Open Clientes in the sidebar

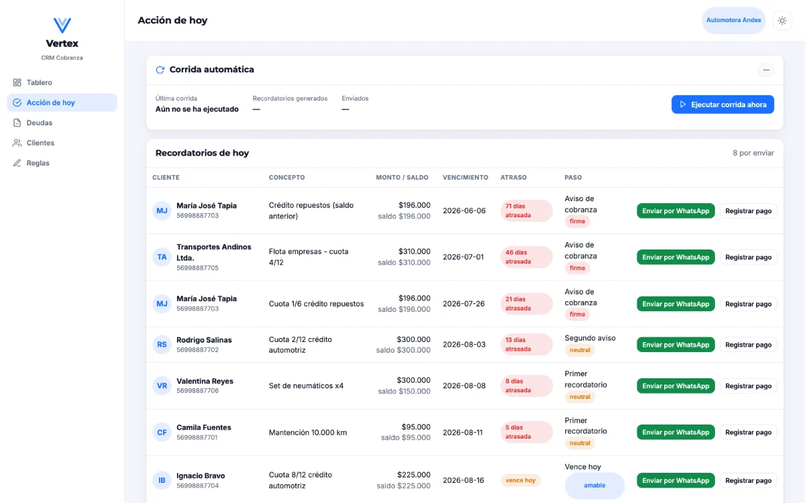[62, 143]
